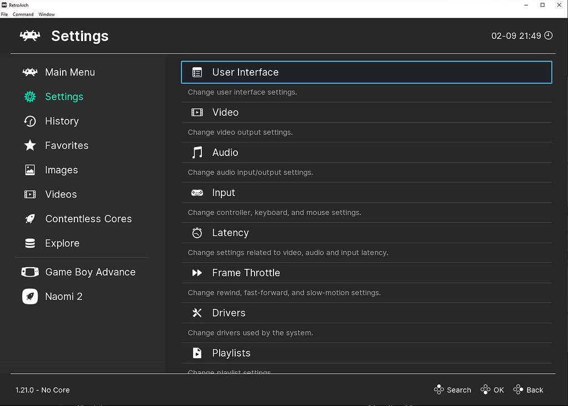Click the Explore database icon
Image resolution: width=568 pixels, height=406 pixels.
coord(30,243)
